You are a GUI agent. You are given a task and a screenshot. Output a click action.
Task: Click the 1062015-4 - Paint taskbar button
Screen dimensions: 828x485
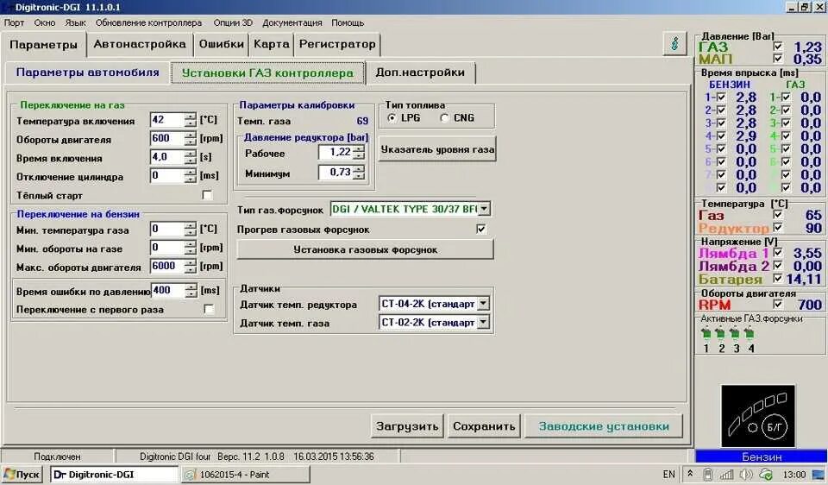[244, 475]
